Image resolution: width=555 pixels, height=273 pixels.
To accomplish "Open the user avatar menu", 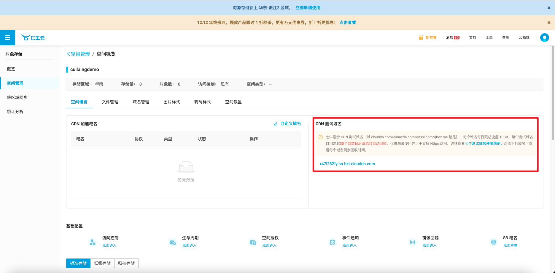I will 544,38.
